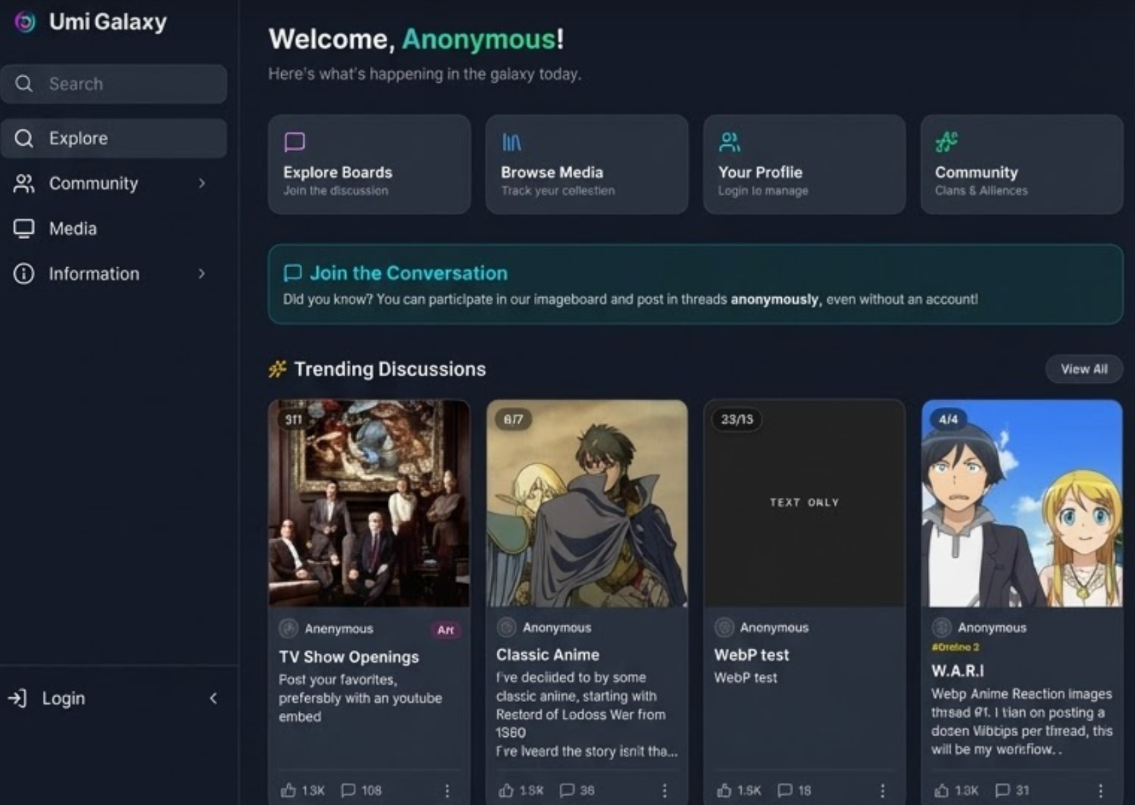Screen dimensions: 1135x805
Task: Open the TV Show Openings thread title
Action: coord(349,657)
